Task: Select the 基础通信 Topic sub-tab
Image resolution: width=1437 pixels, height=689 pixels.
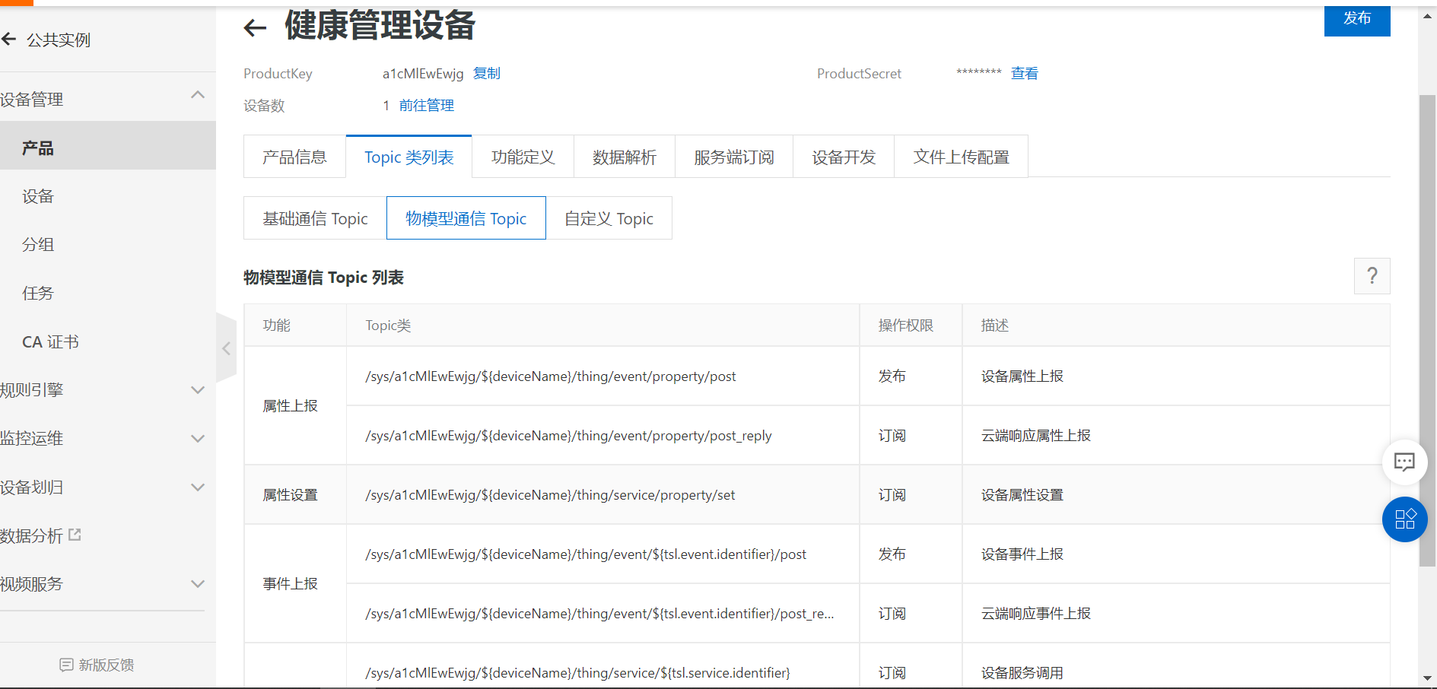Action: pos(315,218)
